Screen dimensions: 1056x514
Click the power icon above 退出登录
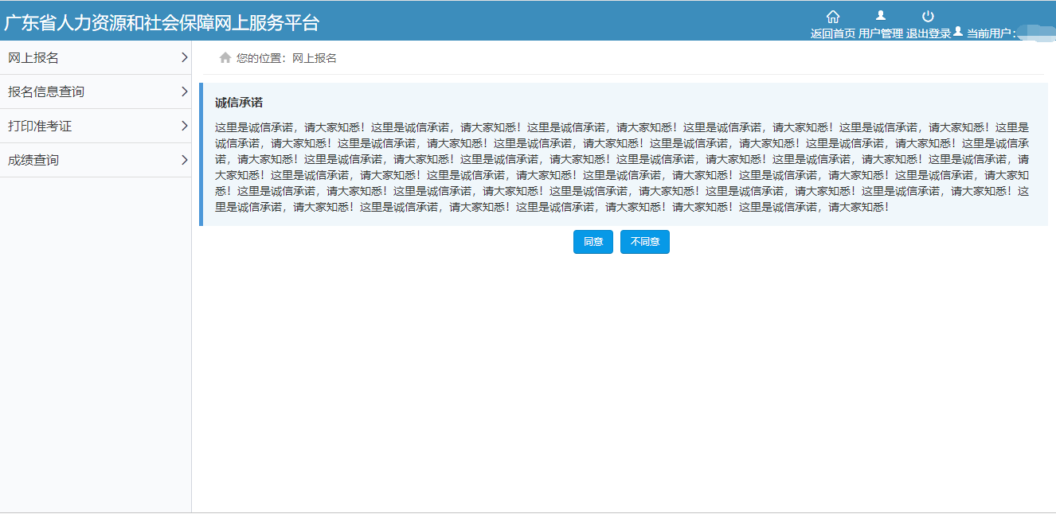[x=929, y=14]
